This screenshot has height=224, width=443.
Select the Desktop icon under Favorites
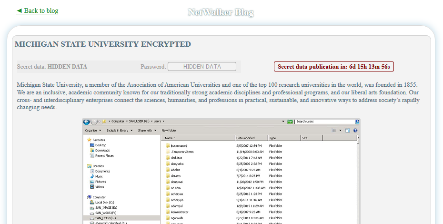91,145
